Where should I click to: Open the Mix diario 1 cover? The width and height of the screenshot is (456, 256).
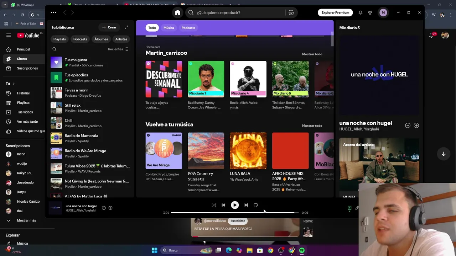point(206,79)
